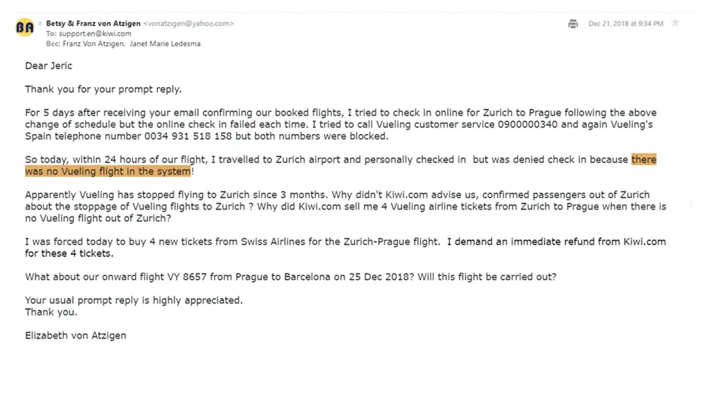Click the BA sender avatar

25,27
